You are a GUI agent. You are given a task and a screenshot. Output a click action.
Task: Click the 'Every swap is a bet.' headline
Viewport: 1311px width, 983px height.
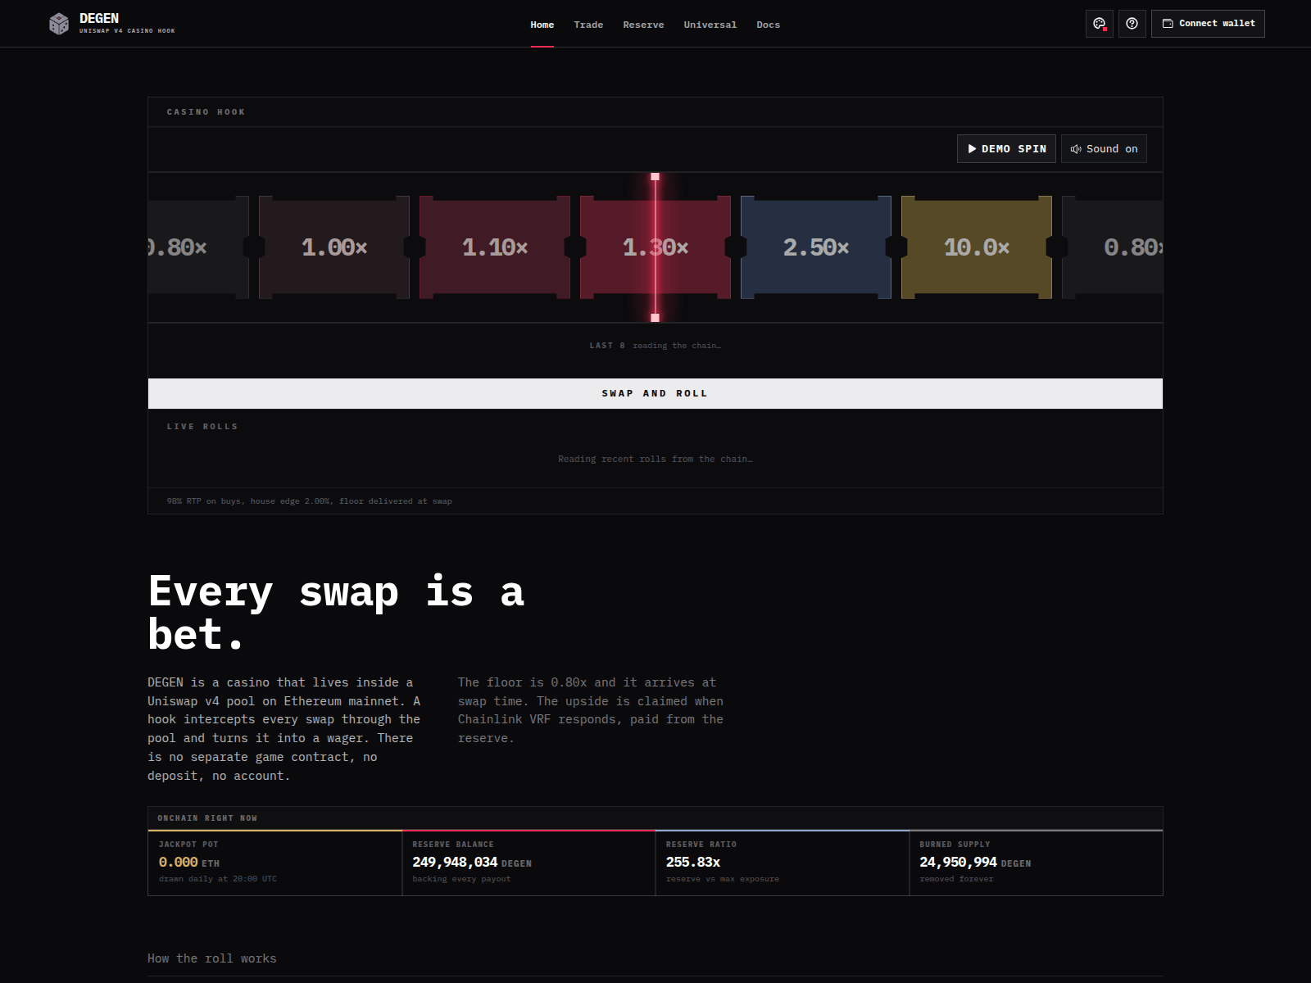(336, 613)
